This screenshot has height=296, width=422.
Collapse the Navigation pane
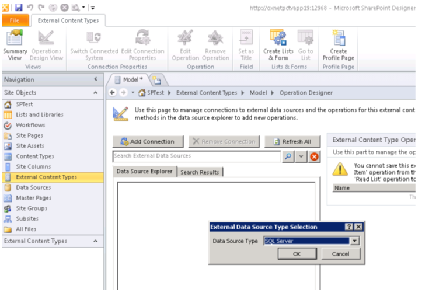[96, 79]
